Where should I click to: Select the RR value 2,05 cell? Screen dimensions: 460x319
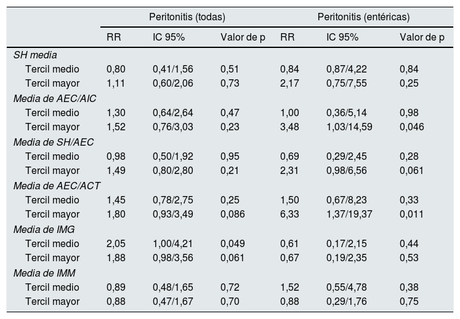coord(115,243)
